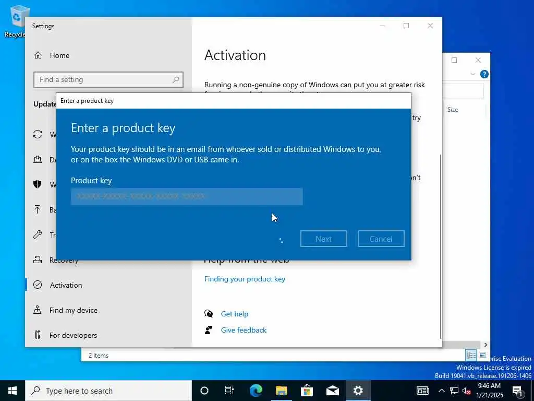The image size is (534, 401).
Task: Click the network tray icon
Action: (x=454, y=391)
